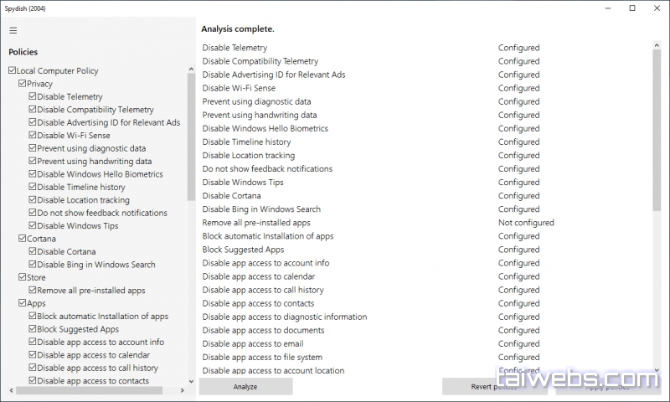This screenshot has width=670, height=402.
Task: Click the results list vertical scrollbar
Action: (x=657, y=126)
